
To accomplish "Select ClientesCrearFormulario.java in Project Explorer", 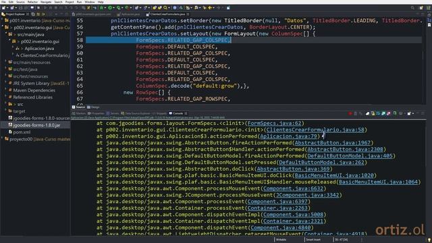I will pyautogui.click(x=45, y=55).
